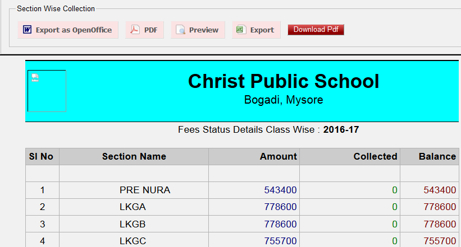The width and height of the screenshot is (461, 247).
Task: Click the 755700 balance for LKGC
Action: coord(440,241)
